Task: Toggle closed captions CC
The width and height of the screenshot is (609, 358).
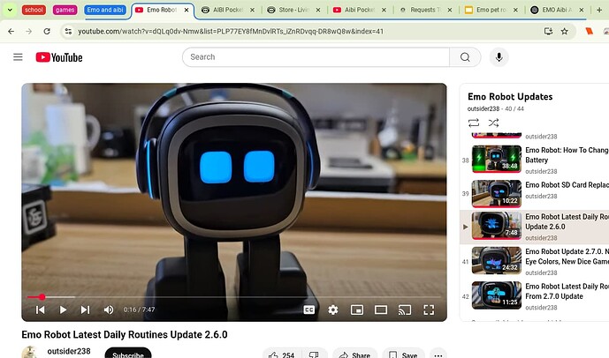Action: point(309,310)
